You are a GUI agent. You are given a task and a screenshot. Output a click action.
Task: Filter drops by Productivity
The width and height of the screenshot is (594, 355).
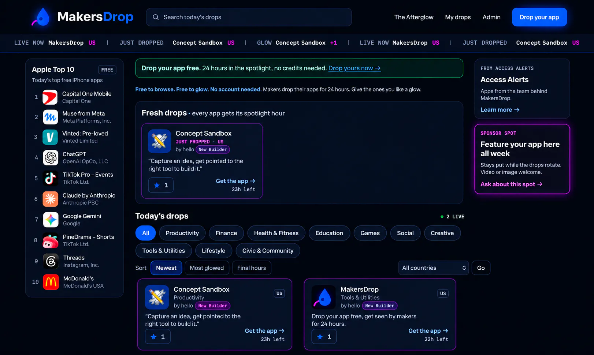[x=182, y=233]
